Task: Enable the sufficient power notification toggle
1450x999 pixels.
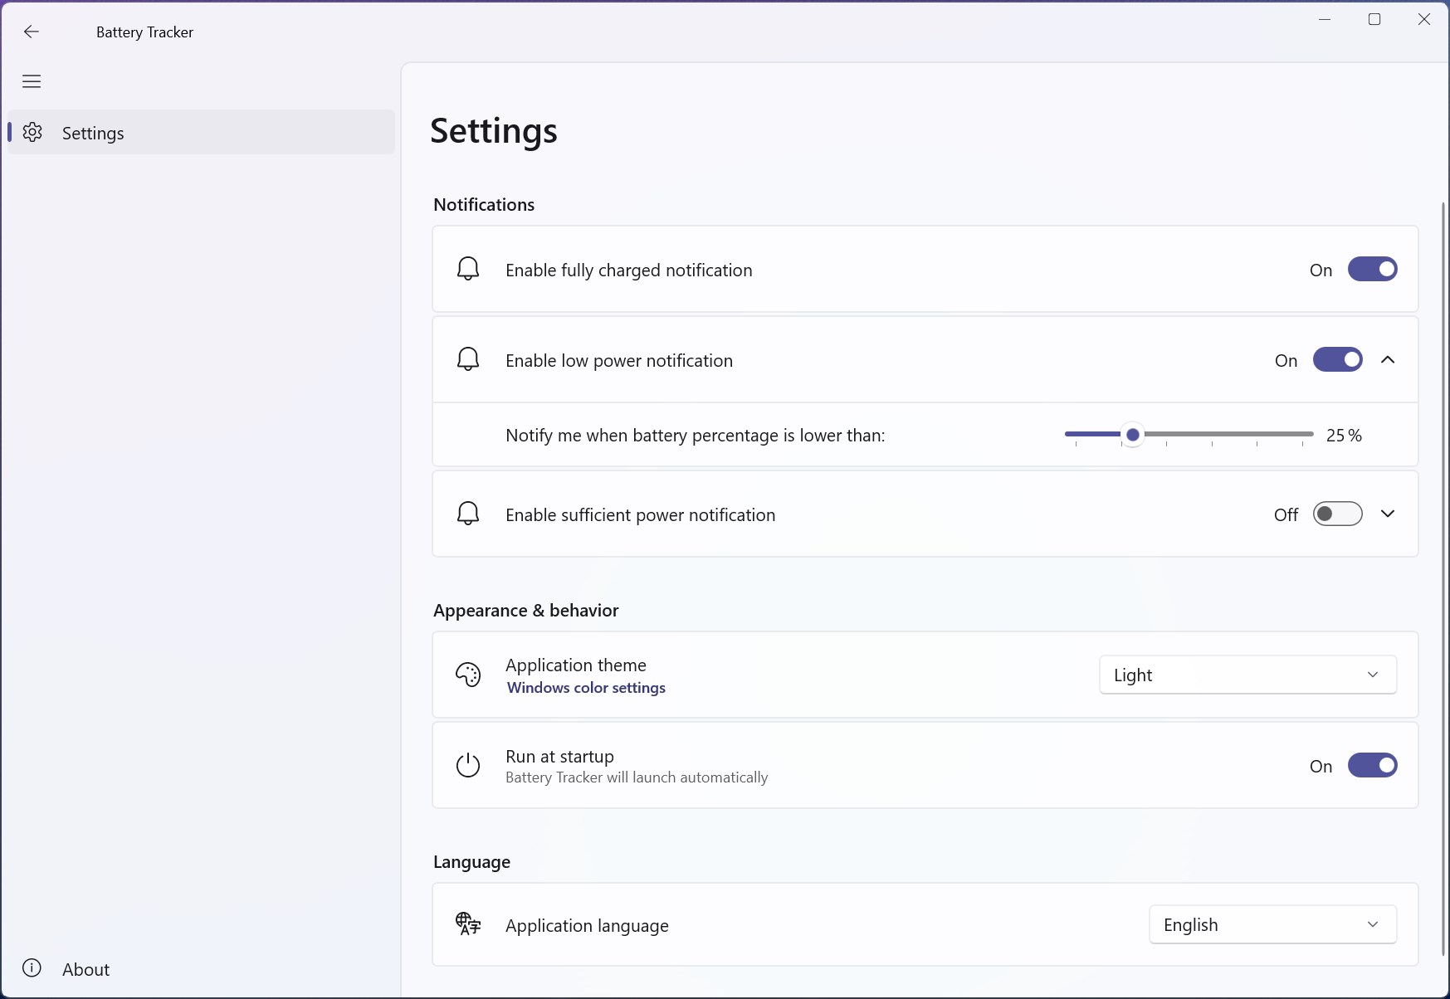Action: (1337, 514)
